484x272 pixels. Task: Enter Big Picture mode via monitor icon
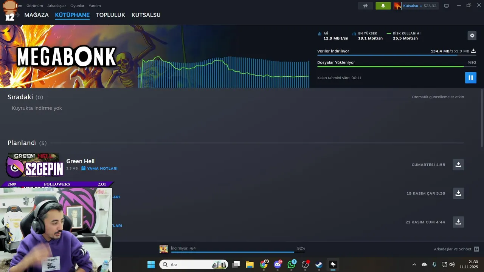(447, 6)
